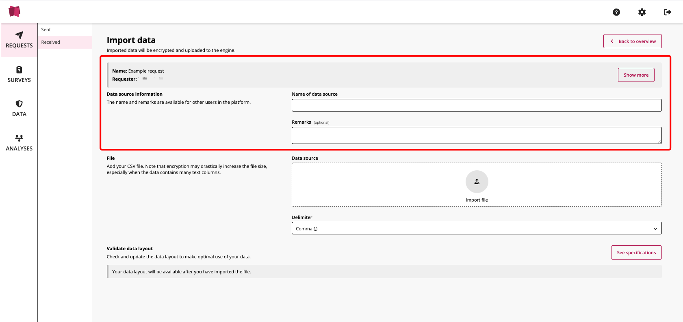The image size is (683, 322).
Task: Open Analyses via the nodes icon
Action: (x=19, y=138)
